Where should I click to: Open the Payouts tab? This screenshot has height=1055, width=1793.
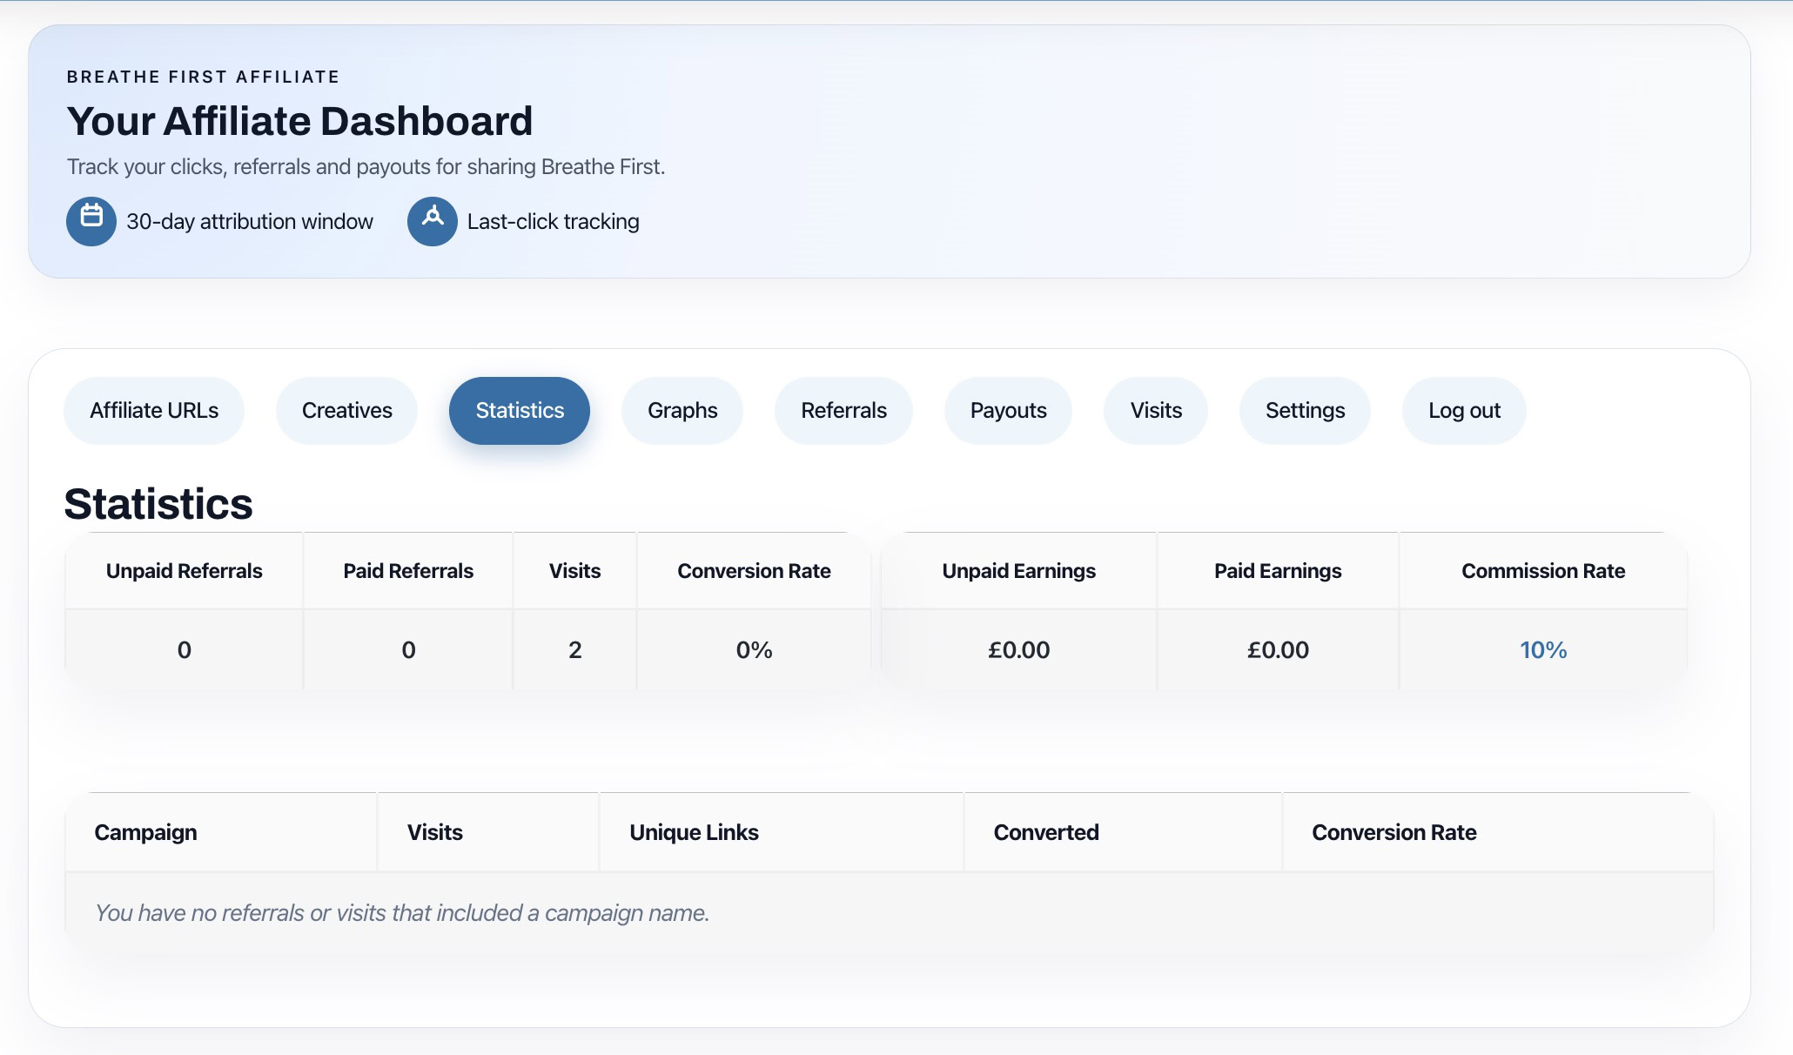pyautogui.click(x=1007, y=410)
